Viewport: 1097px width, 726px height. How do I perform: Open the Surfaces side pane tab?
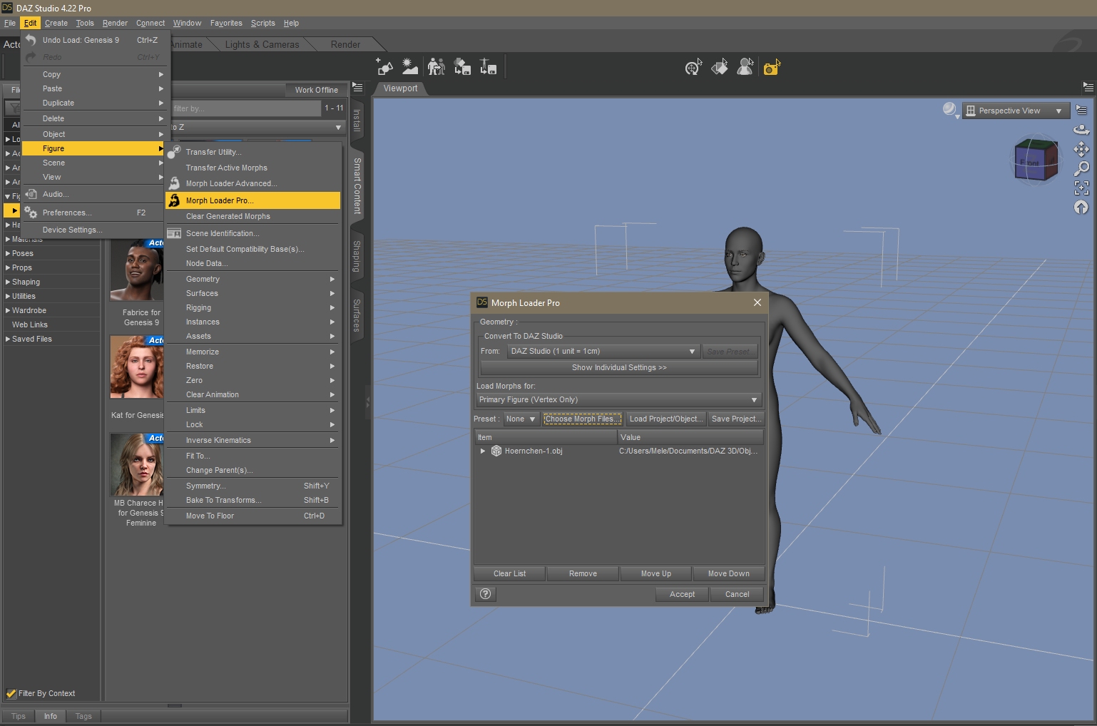(357, 315)
